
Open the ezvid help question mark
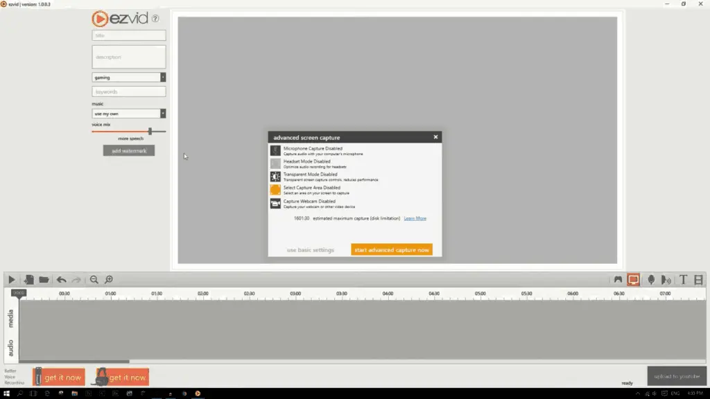155,19
